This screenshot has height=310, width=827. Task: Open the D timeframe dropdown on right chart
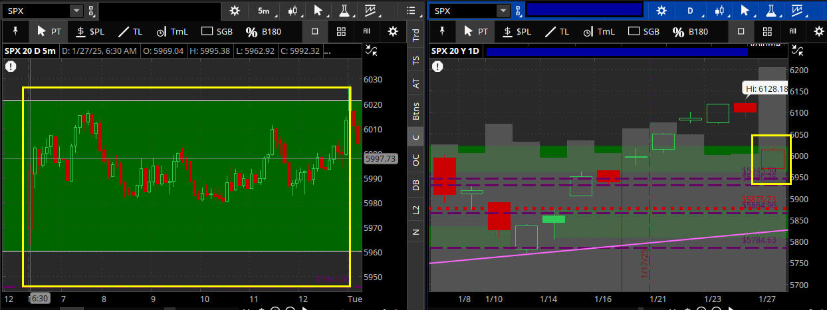click(690, 11)
